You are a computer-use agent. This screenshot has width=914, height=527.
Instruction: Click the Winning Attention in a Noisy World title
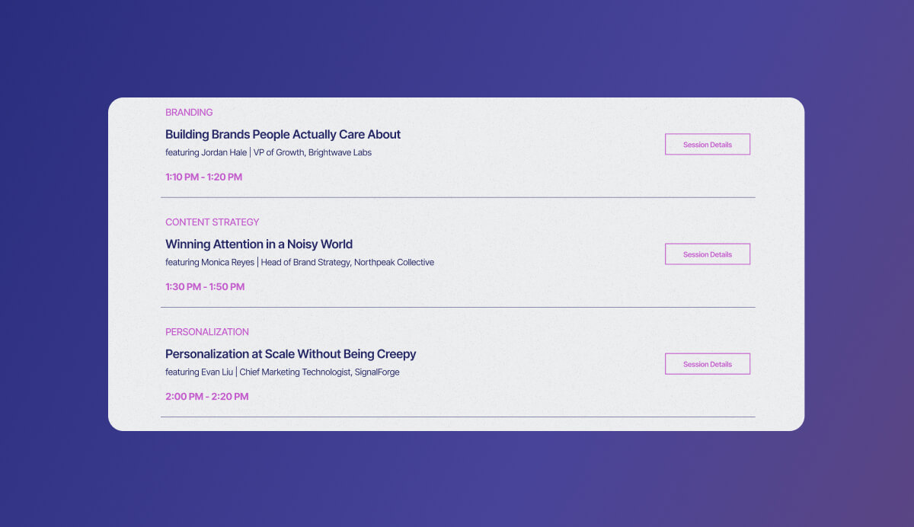(x=259, y=244)
